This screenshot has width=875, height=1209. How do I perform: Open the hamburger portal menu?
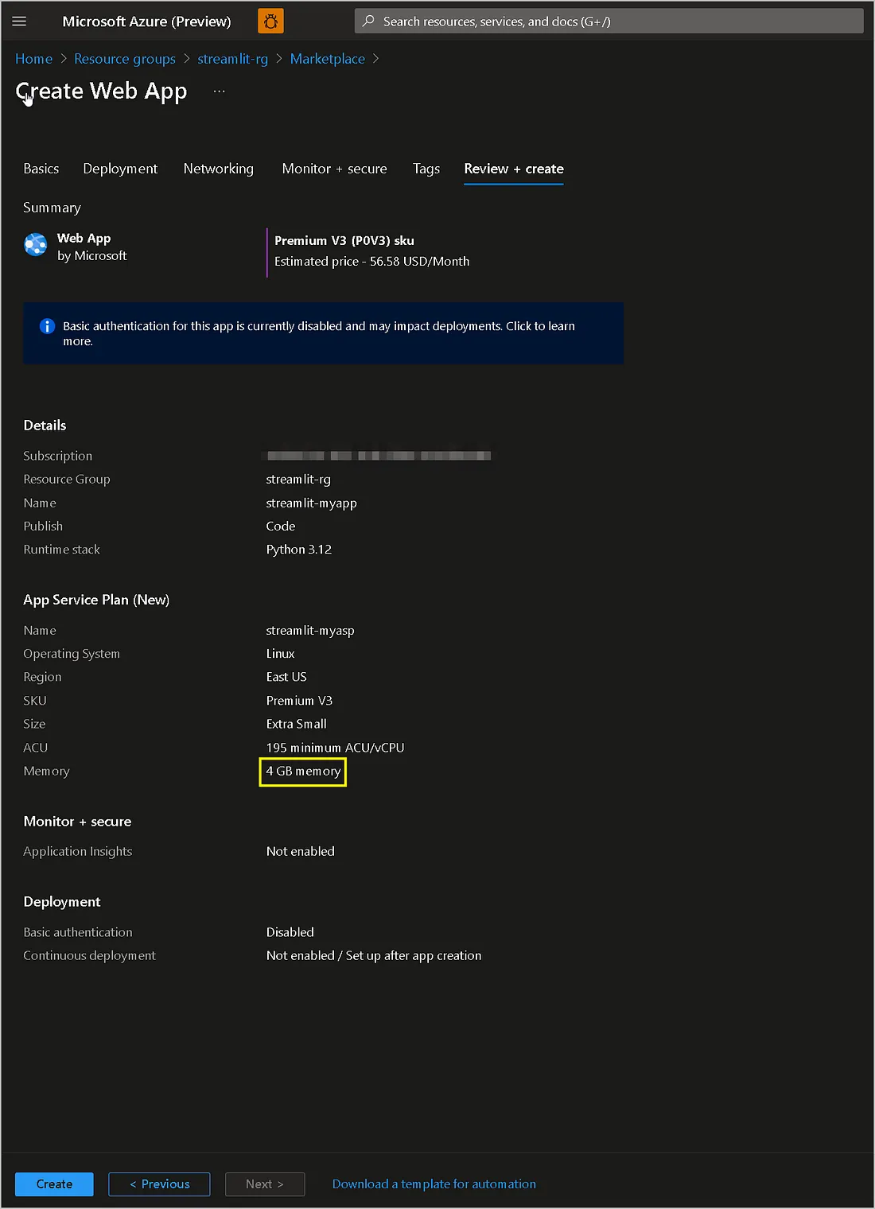tap(19, 21)
